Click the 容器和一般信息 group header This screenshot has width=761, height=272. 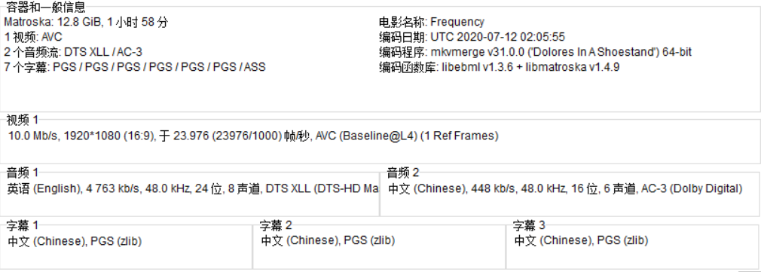46,8
